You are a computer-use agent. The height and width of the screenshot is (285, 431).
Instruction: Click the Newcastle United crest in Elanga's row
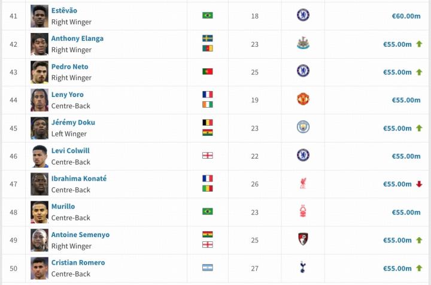303,44
